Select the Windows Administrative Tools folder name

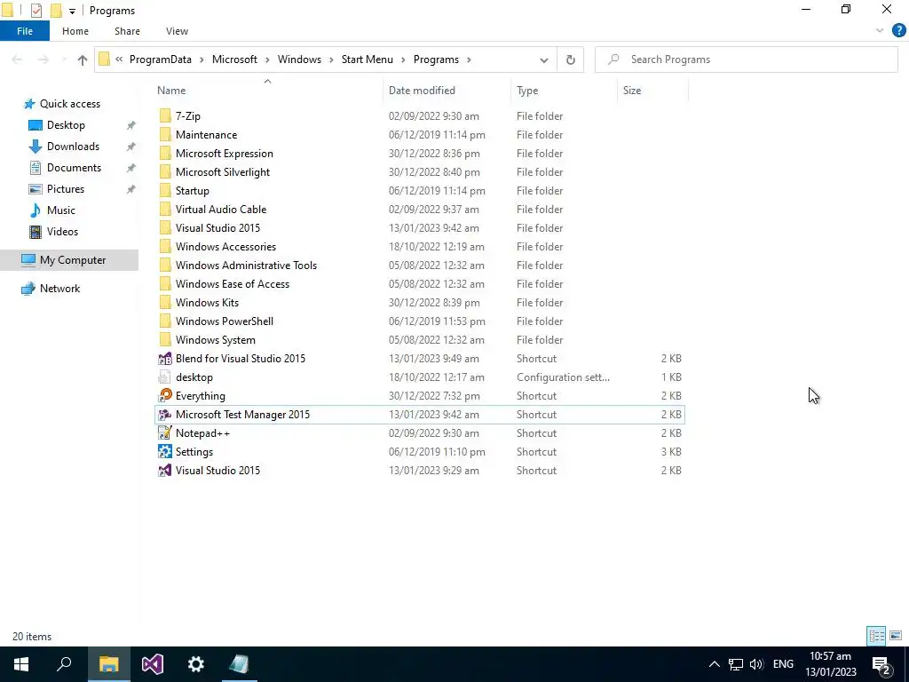pyautogui.click(x=246, y=265)
